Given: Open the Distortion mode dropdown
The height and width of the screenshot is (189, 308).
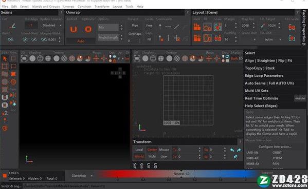Looking at the screenshot, I should point(82,176).
